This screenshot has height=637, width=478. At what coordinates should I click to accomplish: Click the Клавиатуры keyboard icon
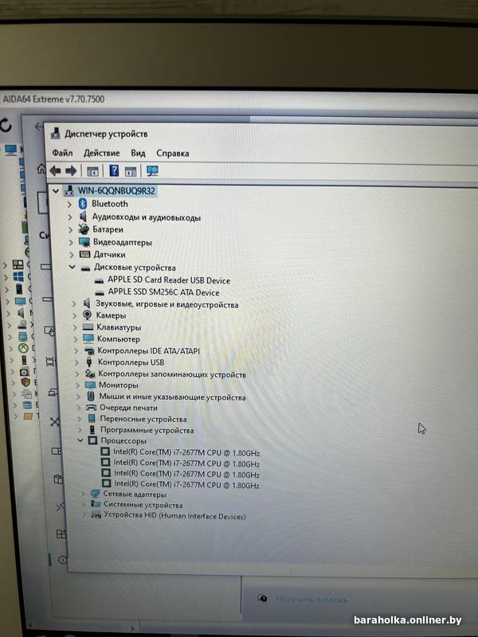coord(88,326)
